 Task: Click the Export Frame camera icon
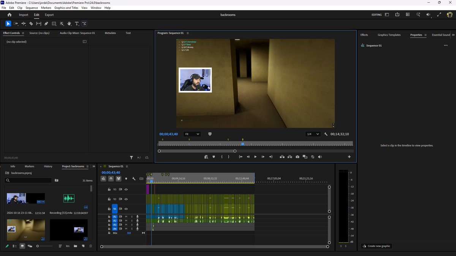pos(298,157)
